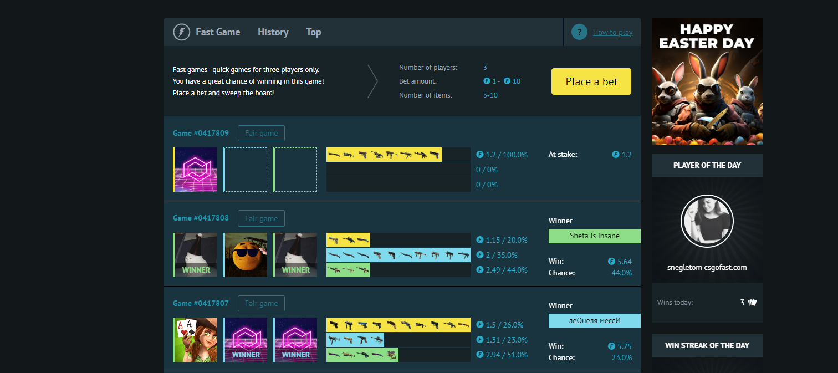Click the cards icon next to wins today
Screen dimensions: 838x373
tap(752, 303)
